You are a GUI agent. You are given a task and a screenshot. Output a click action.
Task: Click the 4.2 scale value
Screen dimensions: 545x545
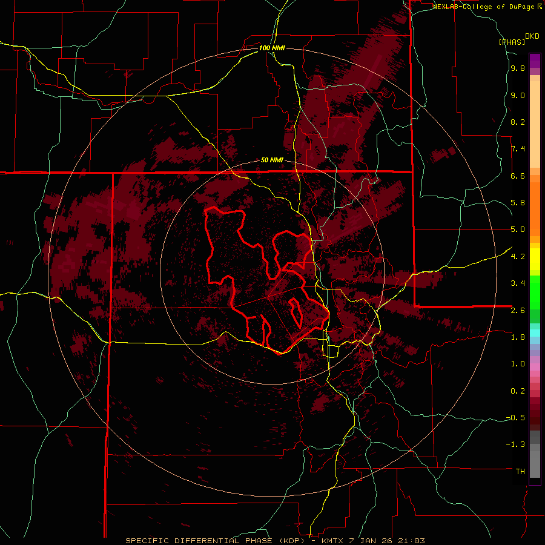[x=518, y=257]
